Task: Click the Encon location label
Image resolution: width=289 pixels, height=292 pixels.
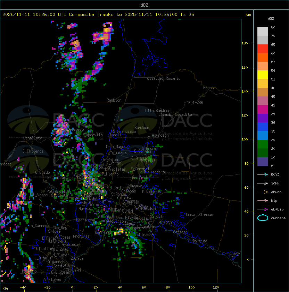Action: (208, 88)
